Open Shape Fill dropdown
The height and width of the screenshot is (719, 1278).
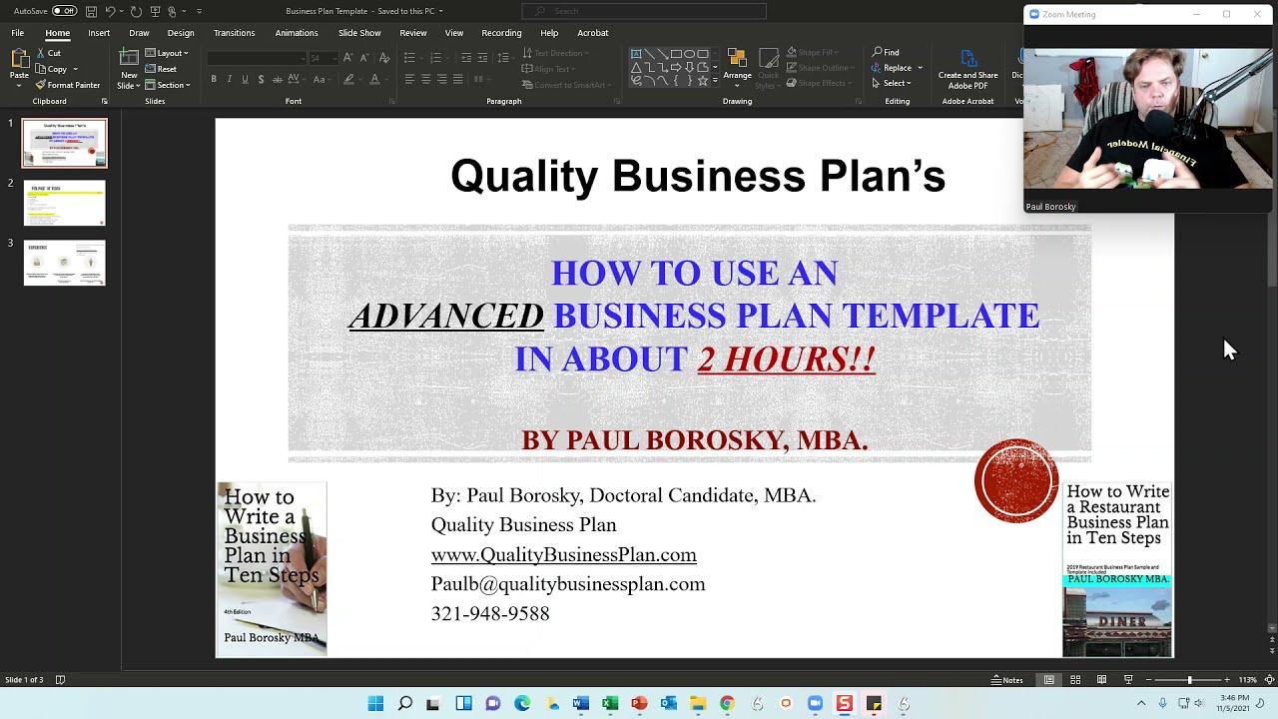(815, 52)
